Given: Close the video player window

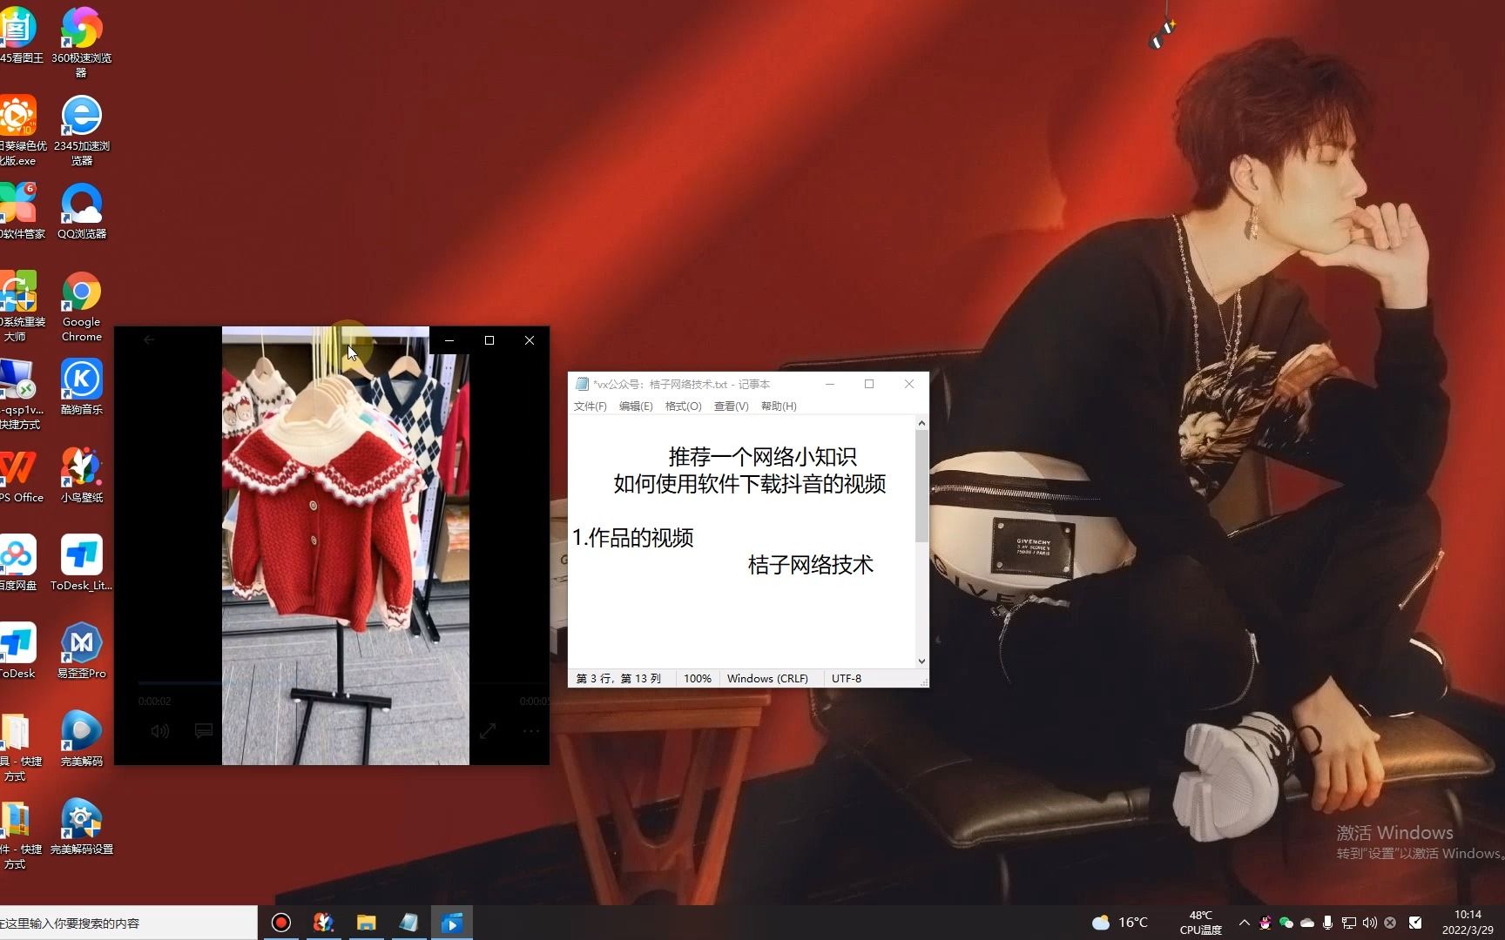Looking at the screenshot, I should (x=530, y=340).
